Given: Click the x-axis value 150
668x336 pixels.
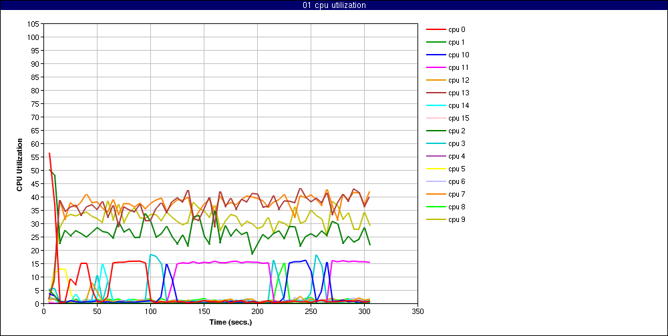Looking at the screenshot, I should pos(204,311).
